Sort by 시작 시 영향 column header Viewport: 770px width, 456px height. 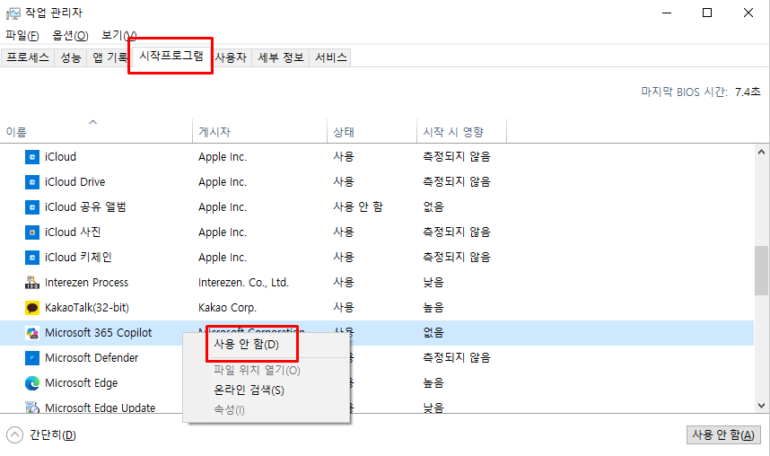[x=461, y=131]
